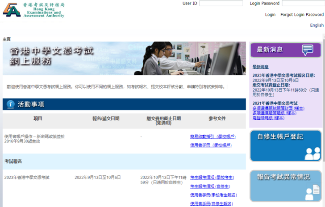Open the 最新消息 purple banner
The width and height of the screenshot is (325, 207).
click(286, 50)
